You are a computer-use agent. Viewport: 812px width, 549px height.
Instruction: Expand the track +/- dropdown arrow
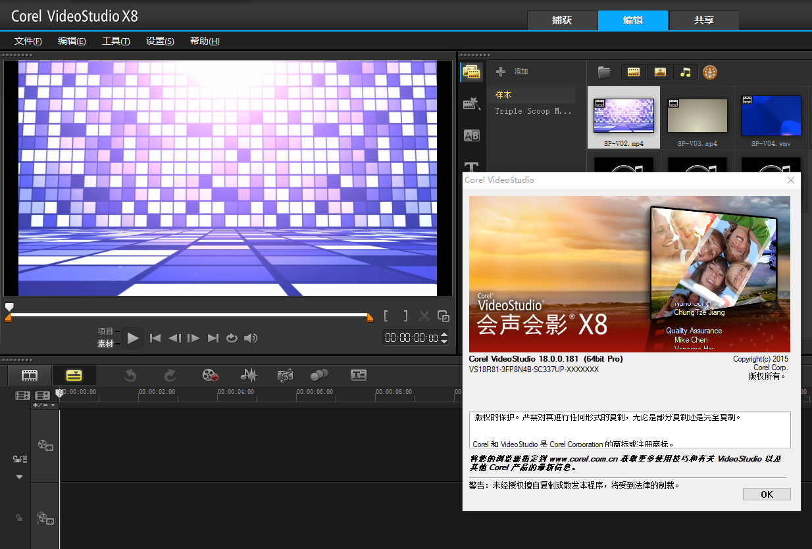(x=53, y=405)
